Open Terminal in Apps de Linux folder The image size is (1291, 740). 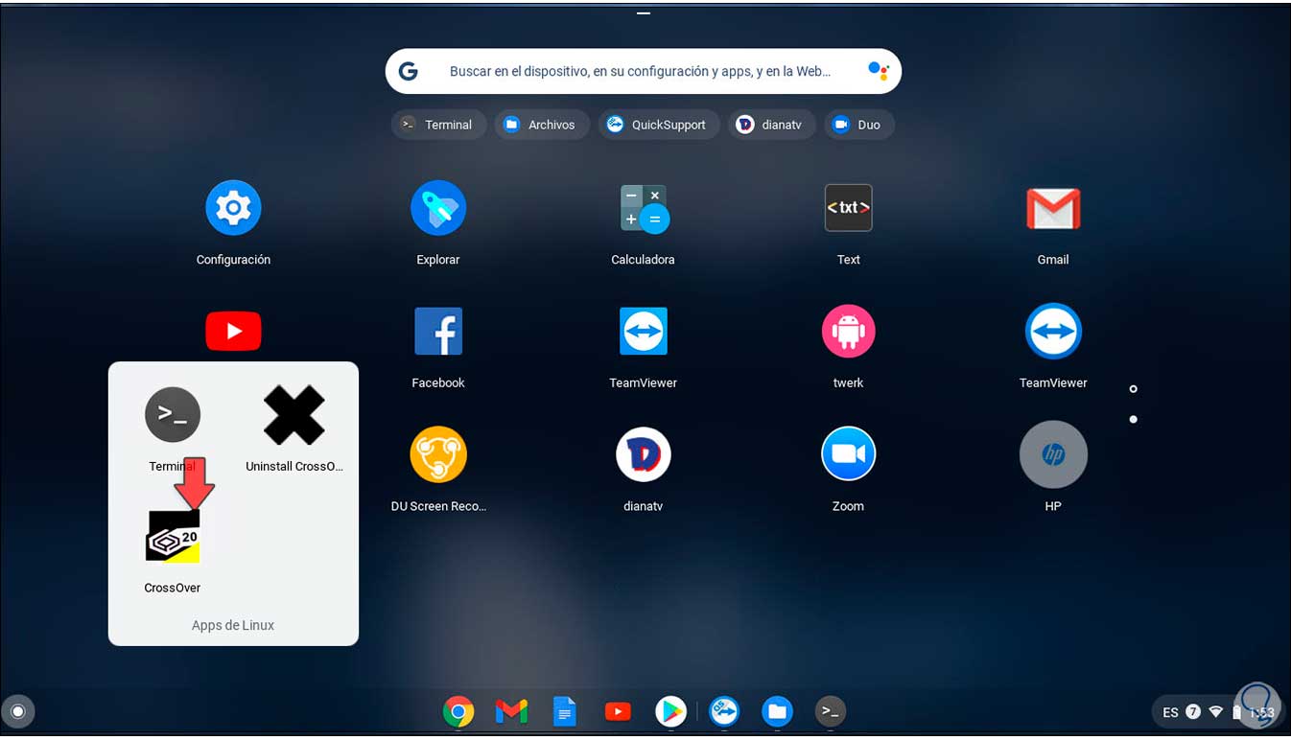click(173, 415)
